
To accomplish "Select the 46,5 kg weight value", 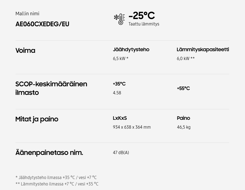I will pyautogui.click(x=184, y=127).
